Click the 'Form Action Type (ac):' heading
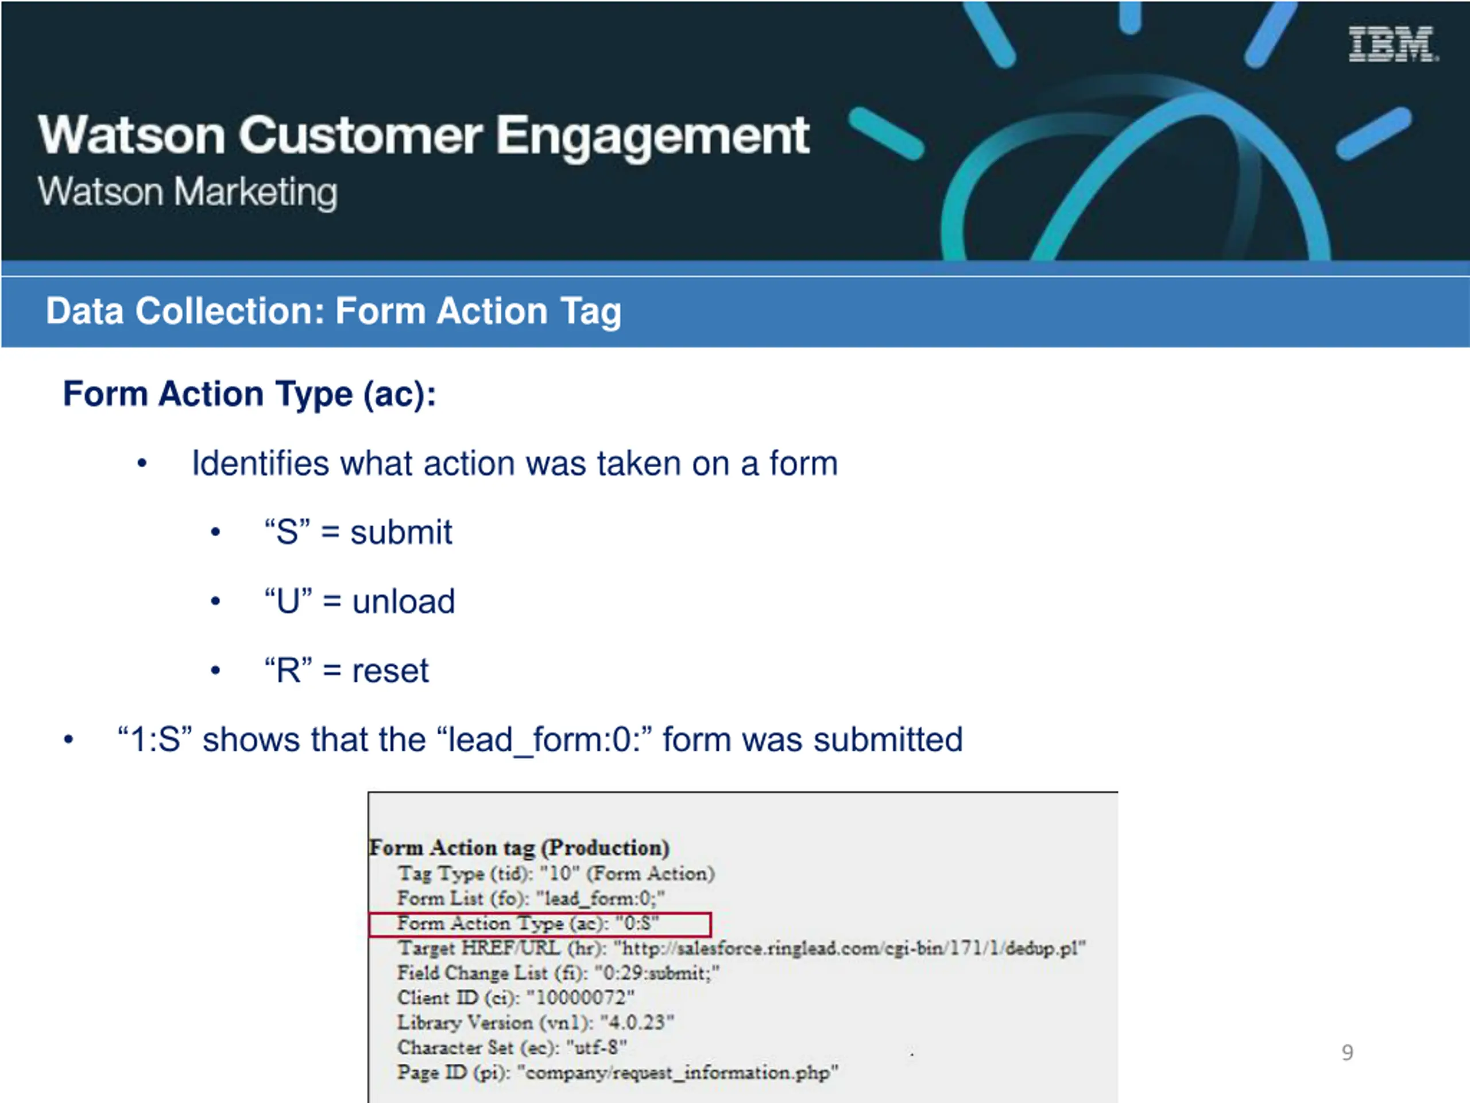Viewport: 1470px width, 1103px height. tap(249, 394)
